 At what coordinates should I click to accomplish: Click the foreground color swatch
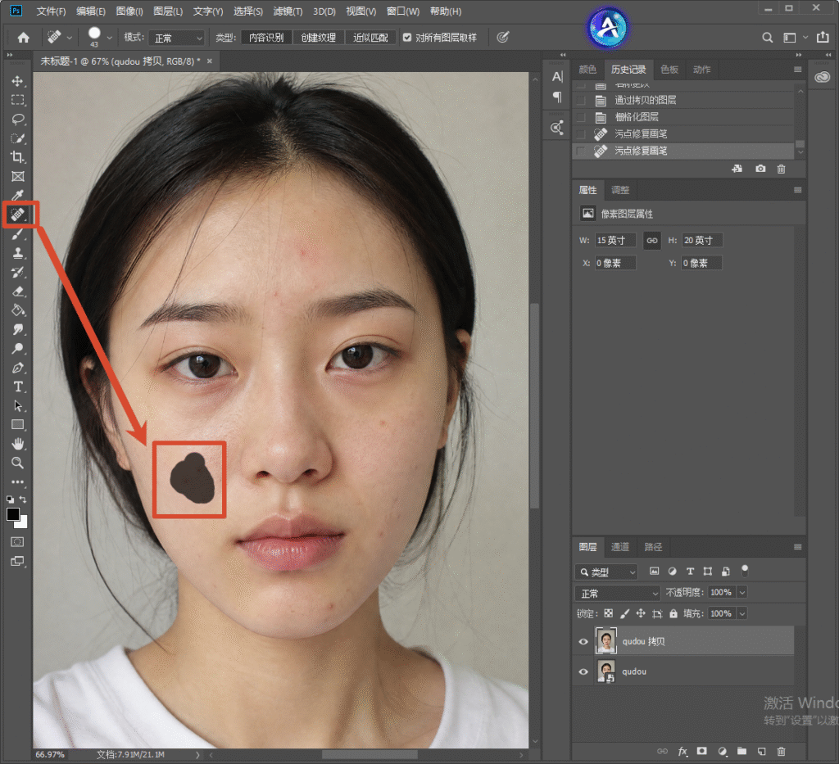[13, 514]
